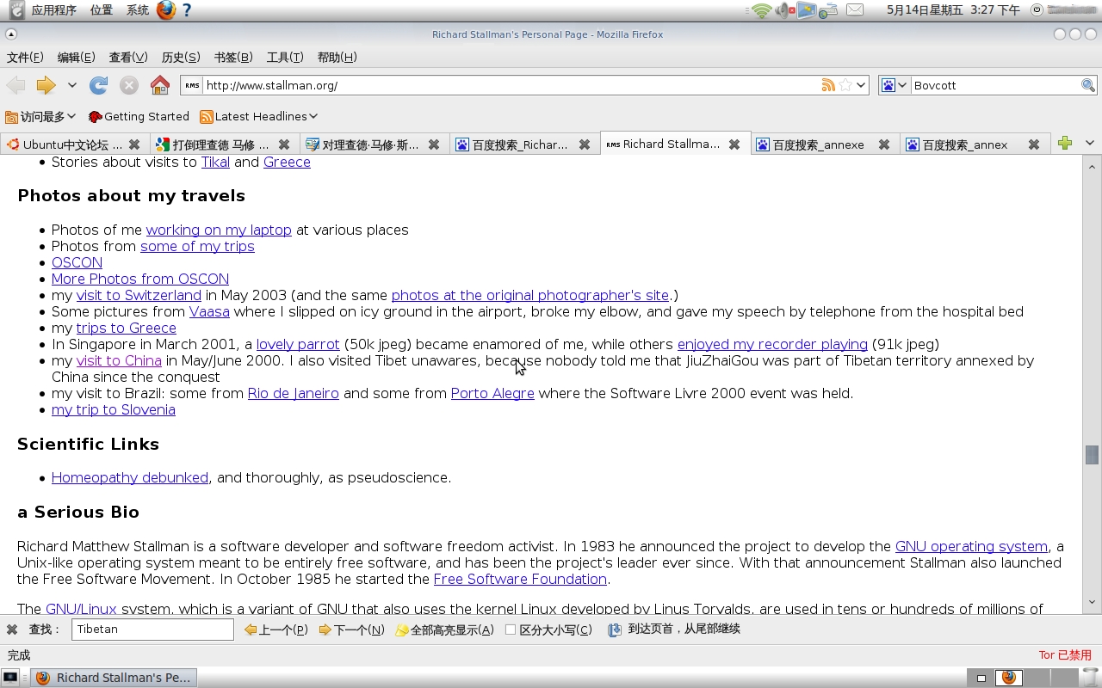Expand the 访问最多 bookmarks folder

[40, 116]
